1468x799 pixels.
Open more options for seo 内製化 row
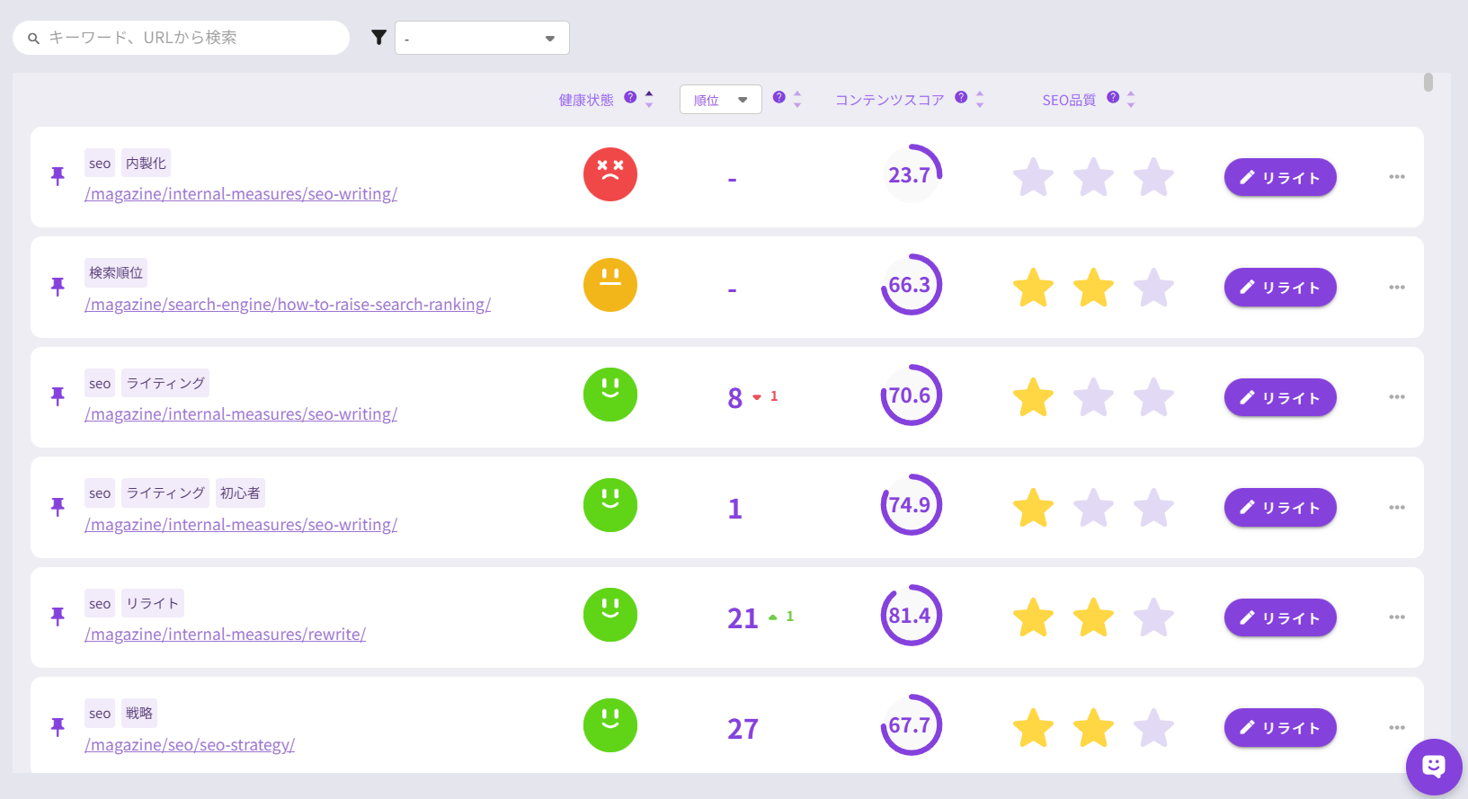[1396, 177]
